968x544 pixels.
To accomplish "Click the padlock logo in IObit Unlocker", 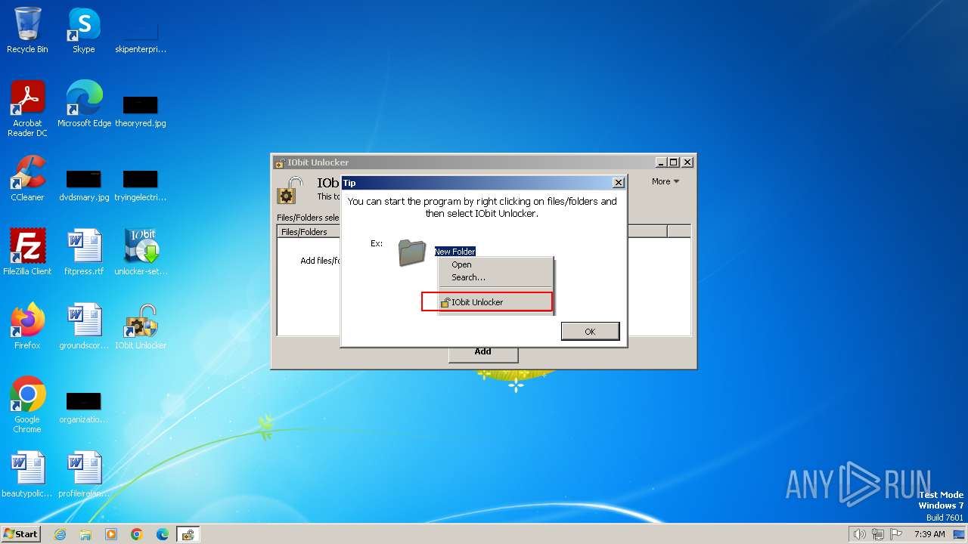I will (288, 191).
